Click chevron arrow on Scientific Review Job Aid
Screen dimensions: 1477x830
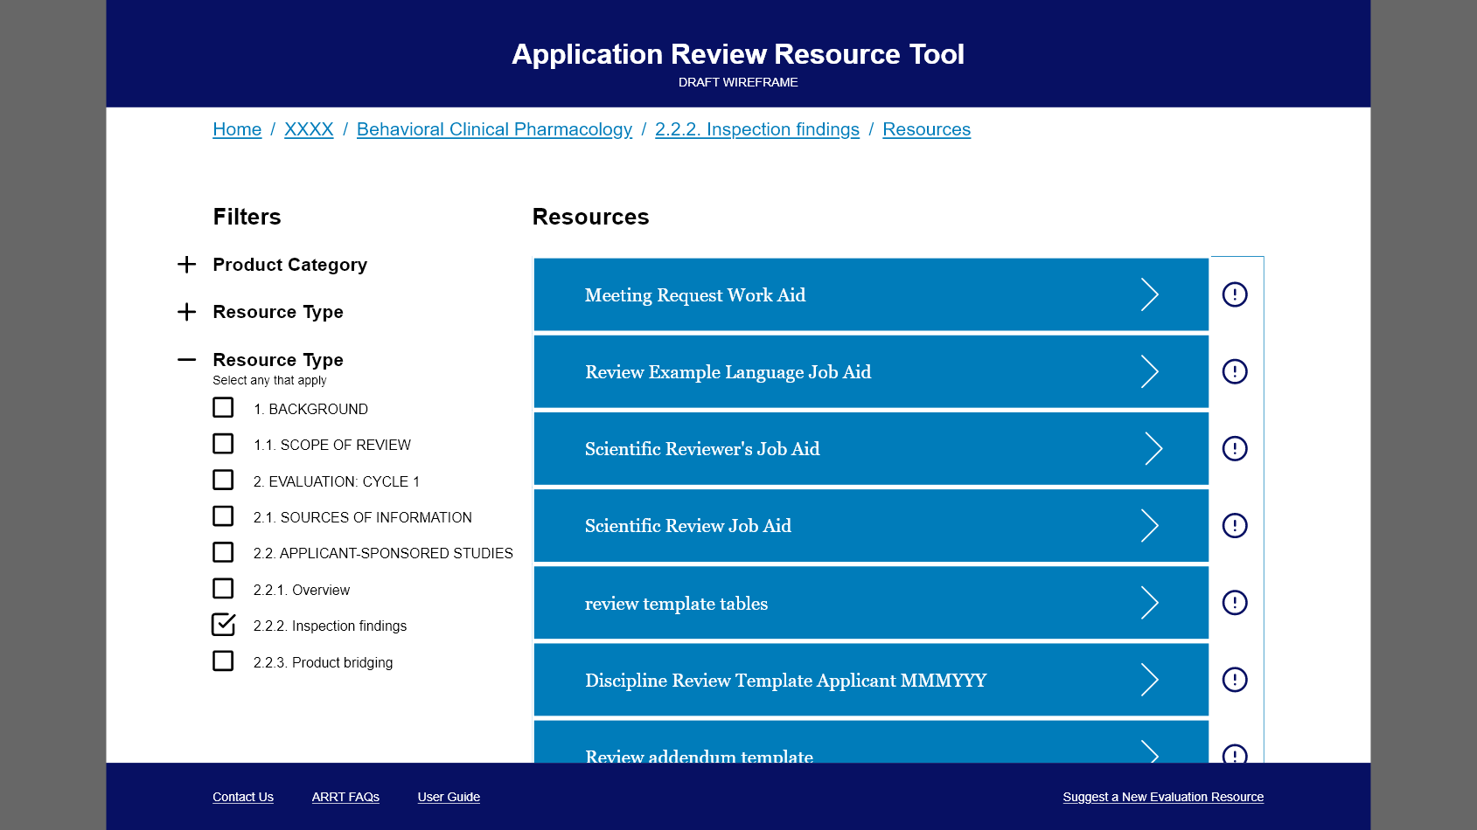pos(1149,525)
